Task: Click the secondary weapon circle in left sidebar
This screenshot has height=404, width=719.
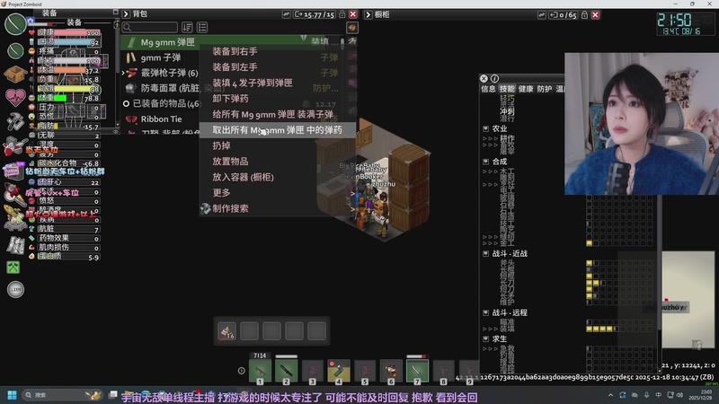Action: 15,50
